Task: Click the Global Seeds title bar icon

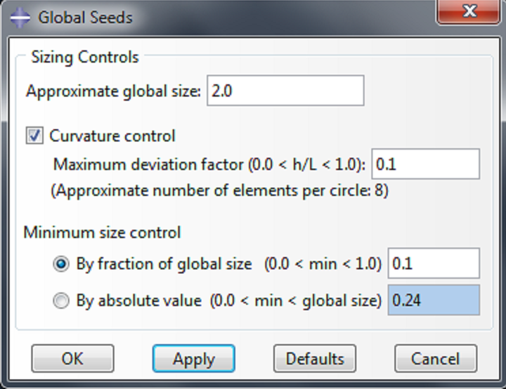Action: 20,18
